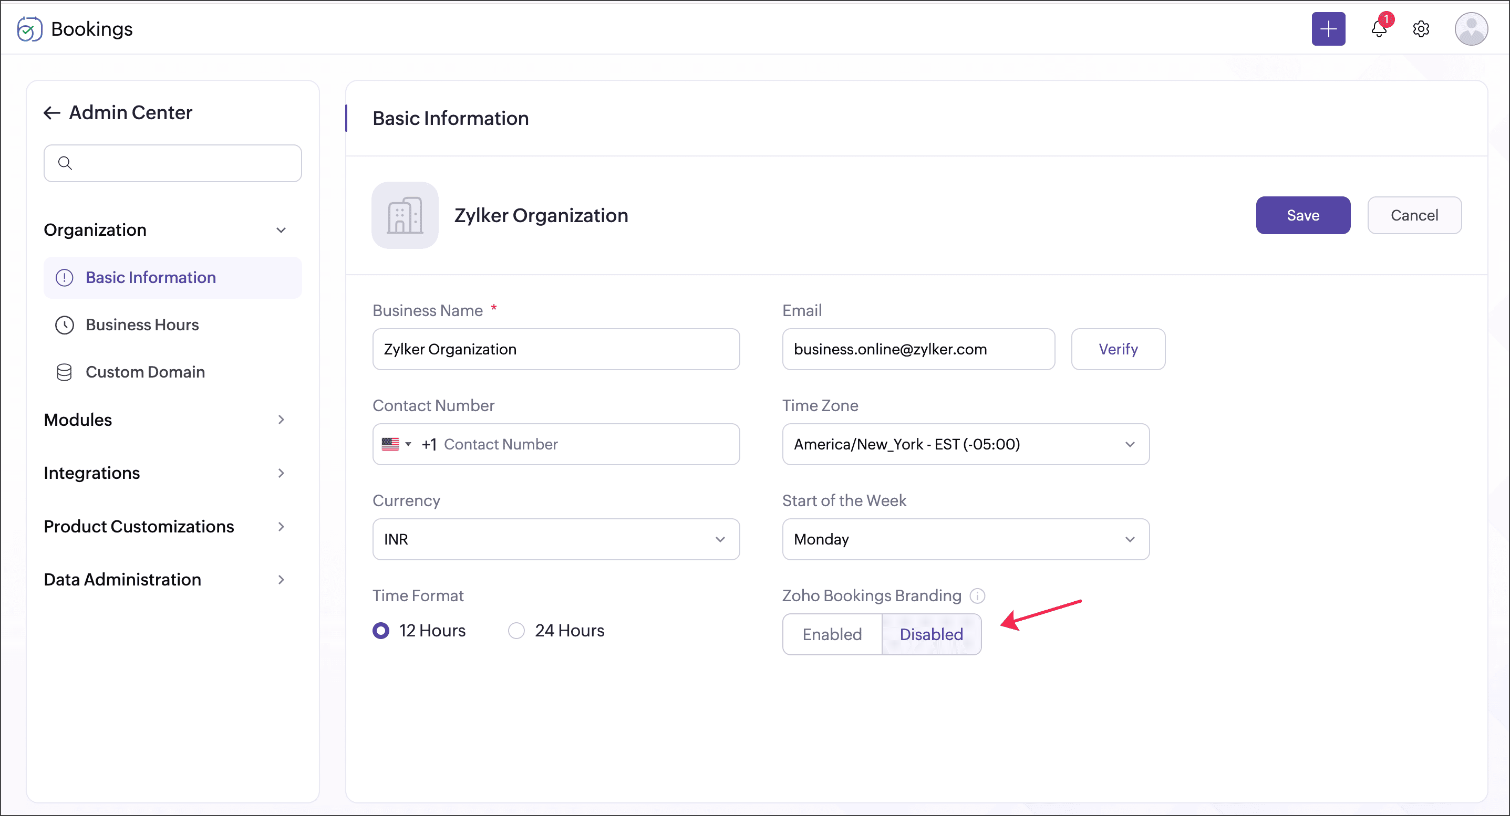Open settings gear icon

[1420, 29]
